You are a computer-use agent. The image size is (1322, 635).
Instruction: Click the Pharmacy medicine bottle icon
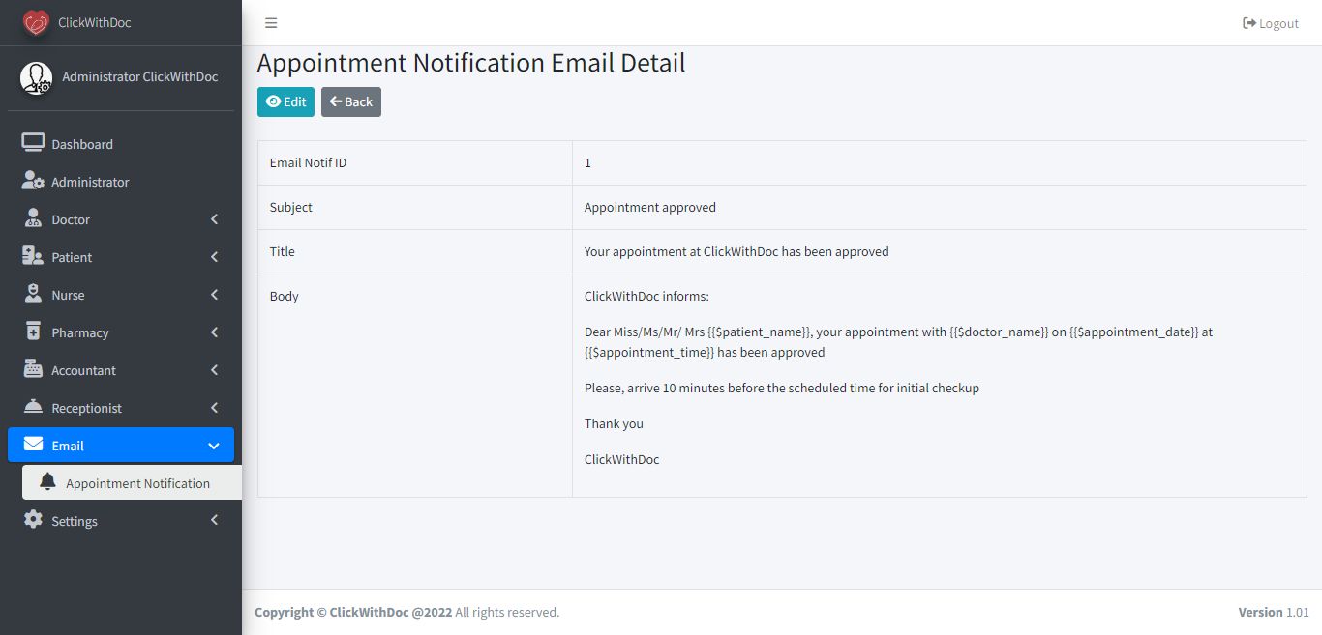coord(33,332)
